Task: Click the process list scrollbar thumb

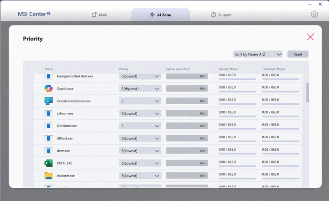Action: pyautogui.click(x=307, y=93)
